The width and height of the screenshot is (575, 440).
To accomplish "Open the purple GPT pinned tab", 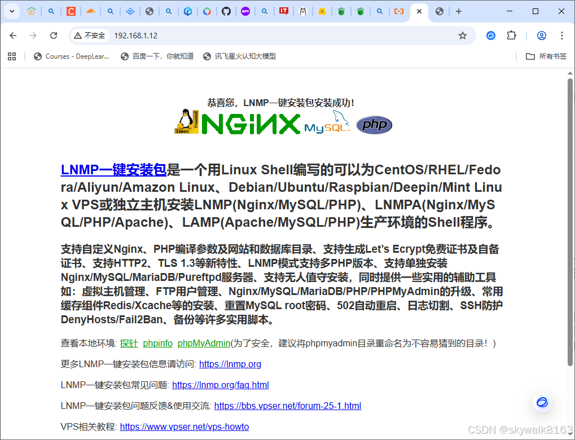I will point(245,11).
